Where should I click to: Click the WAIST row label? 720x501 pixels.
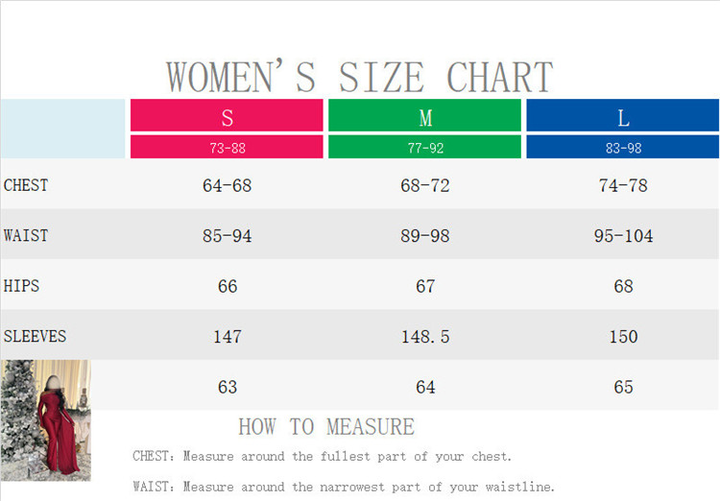pos(26,235)
